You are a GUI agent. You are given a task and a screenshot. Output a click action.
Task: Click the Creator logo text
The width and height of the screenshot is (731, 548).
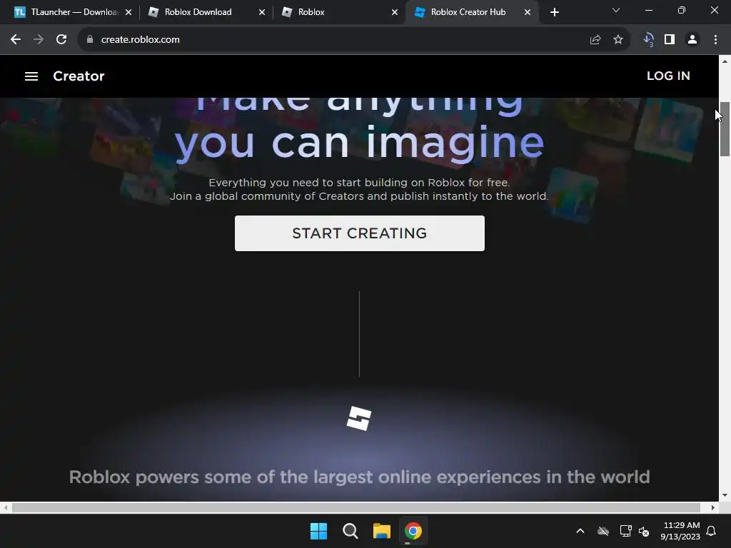79,76
